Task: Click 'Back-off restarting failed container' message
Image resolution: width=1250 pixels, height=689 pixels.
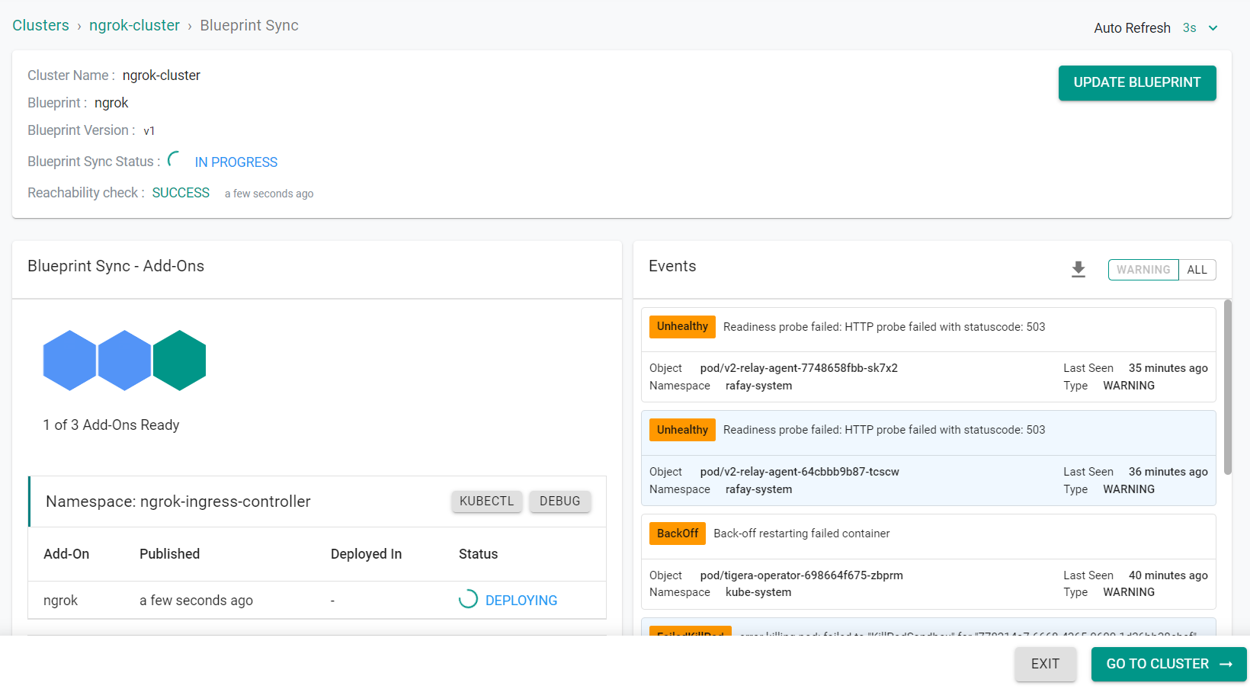Action: (802, 534)
